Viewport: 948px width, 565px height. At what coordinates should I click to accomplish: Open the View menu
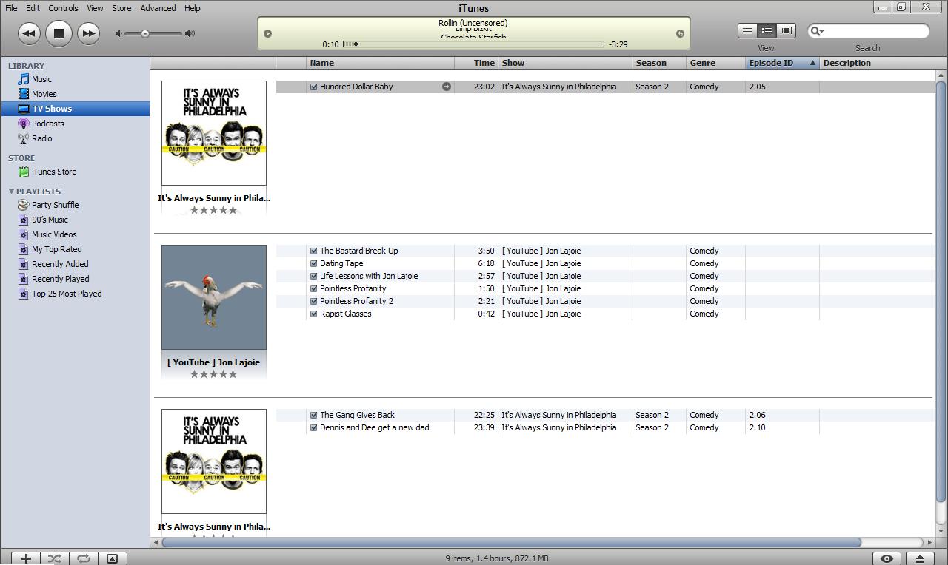point(95,8)
